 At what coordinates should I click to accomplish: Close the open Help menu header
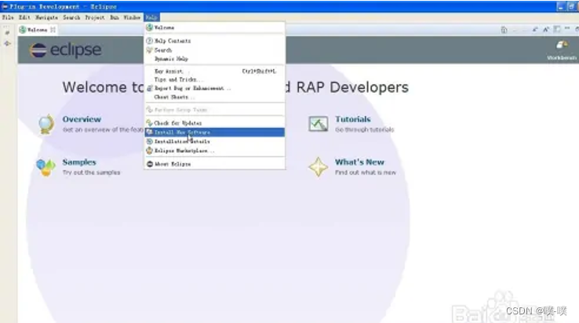(151, 17)
